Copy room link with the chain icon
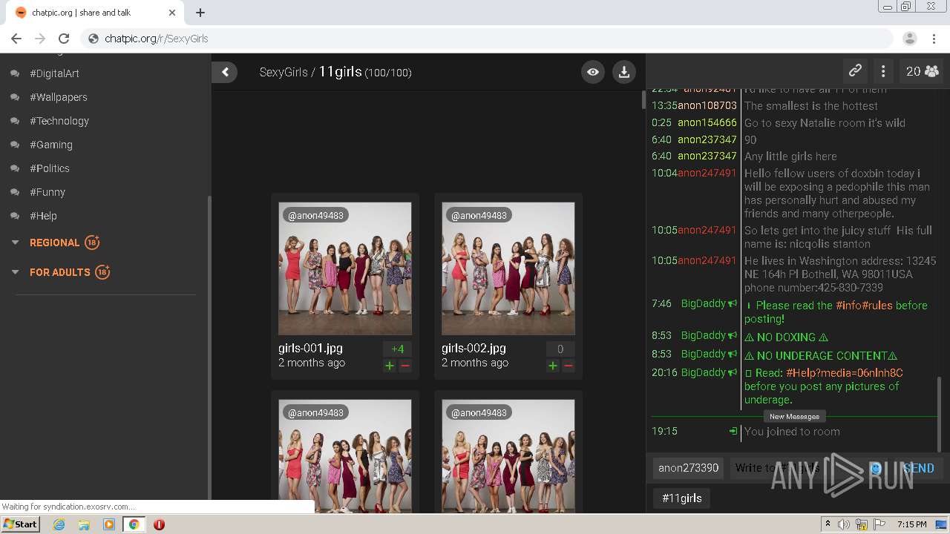 [x=855, y=71]
